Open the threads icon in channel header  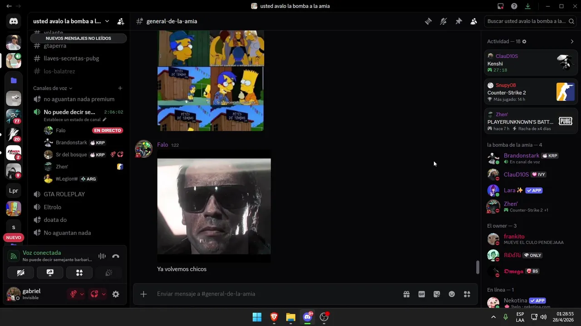[x=428, y=21]
